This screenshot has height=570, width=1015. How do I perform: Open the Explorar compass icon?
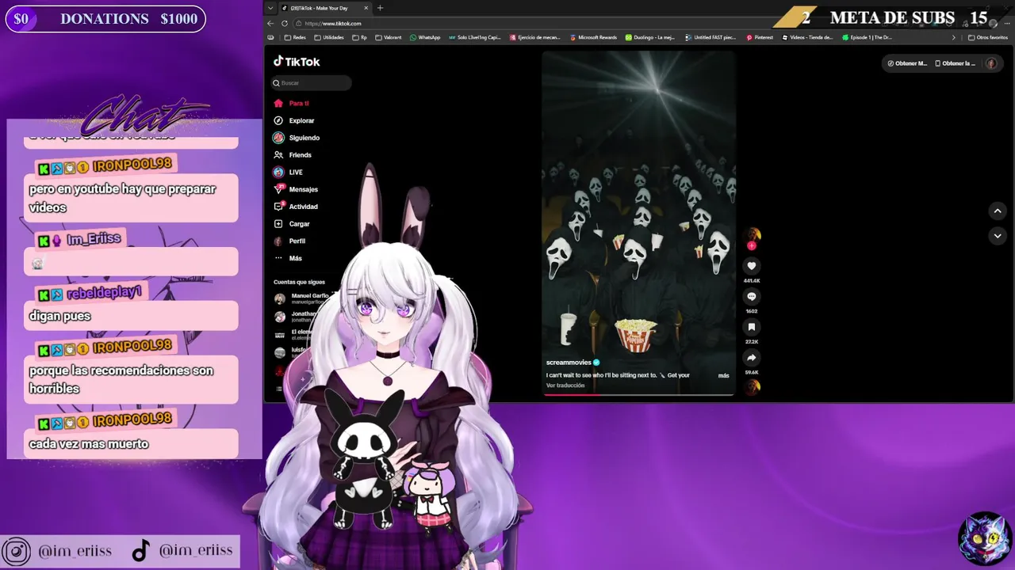(278, 120)
